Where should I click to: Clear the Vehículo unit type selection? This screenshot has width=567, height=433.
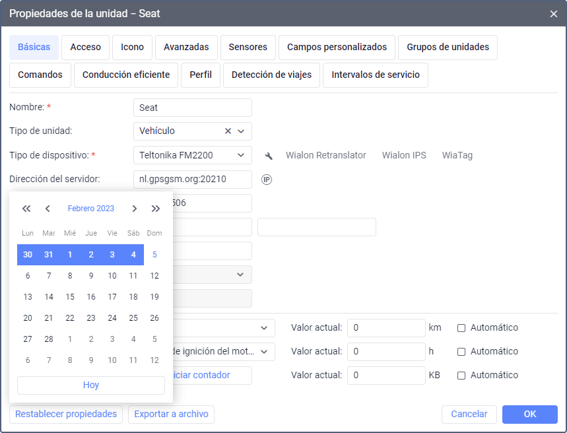pyautogui.click(x=228, y=131)
